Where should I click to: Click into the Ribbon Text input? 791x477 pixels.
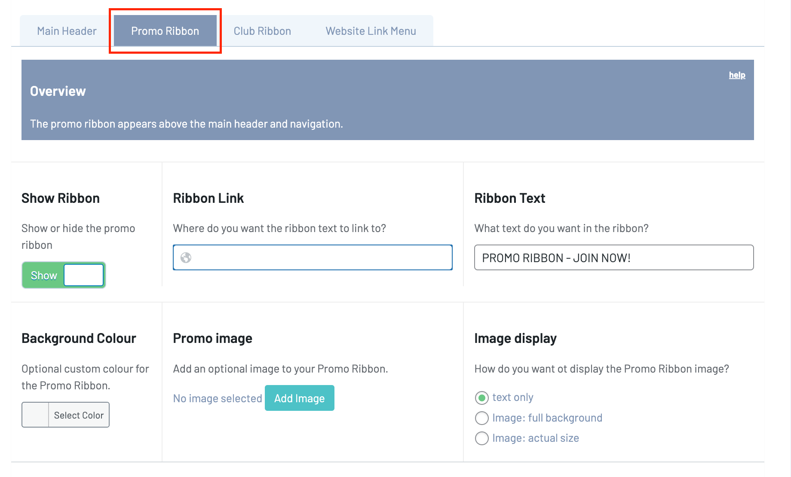(613, 258)
